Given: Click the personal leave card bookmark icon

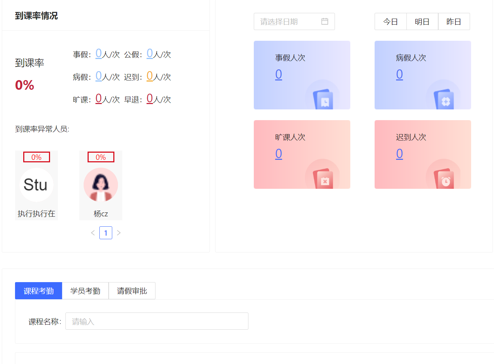Looking at the screenshot, I should pos(323,99).
